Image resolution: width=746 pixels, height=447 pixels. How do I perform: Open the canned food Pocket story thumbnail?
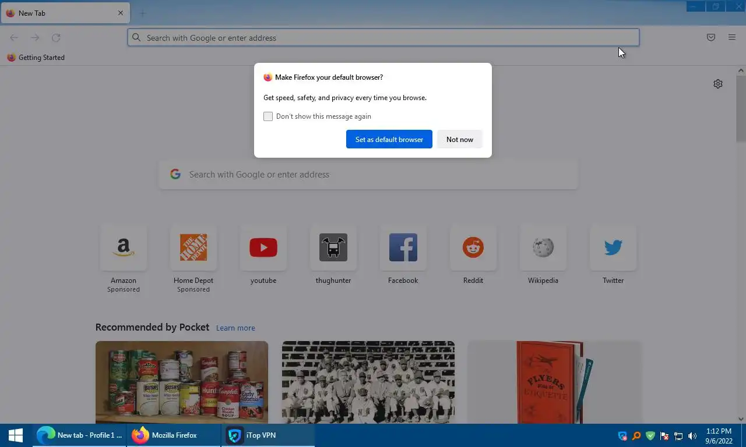pos(182,382)
